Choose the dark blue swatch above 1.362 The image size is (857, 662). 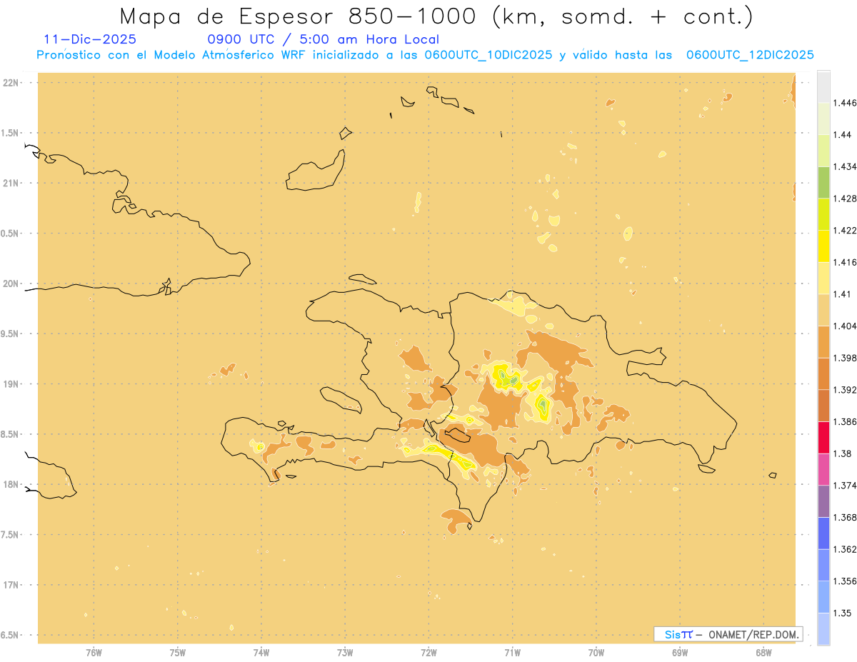coord(823,533)
